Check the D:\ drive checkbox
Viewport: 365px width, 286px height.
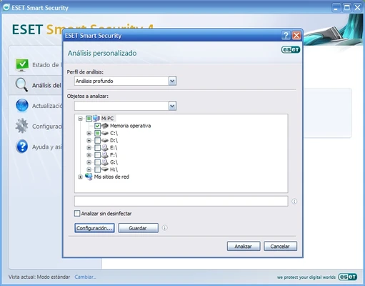click(x=97, y=140)
